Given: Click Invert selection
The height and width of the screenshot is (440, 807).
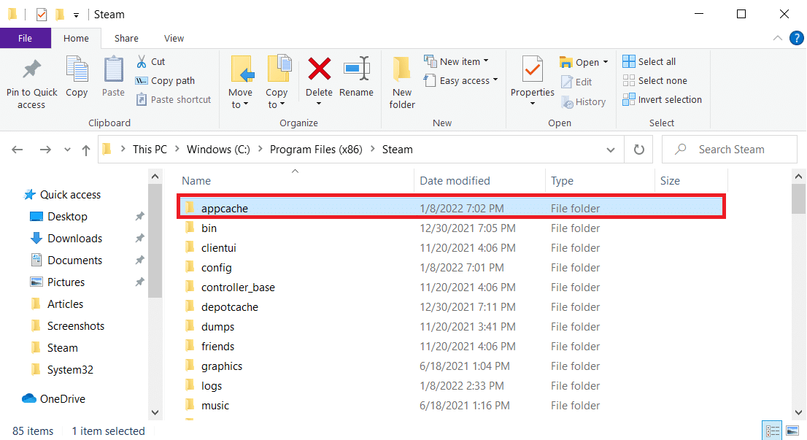Looking at the screenshot, I should [662, 100].
